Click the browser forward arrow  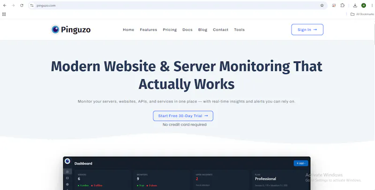[13, 5]
